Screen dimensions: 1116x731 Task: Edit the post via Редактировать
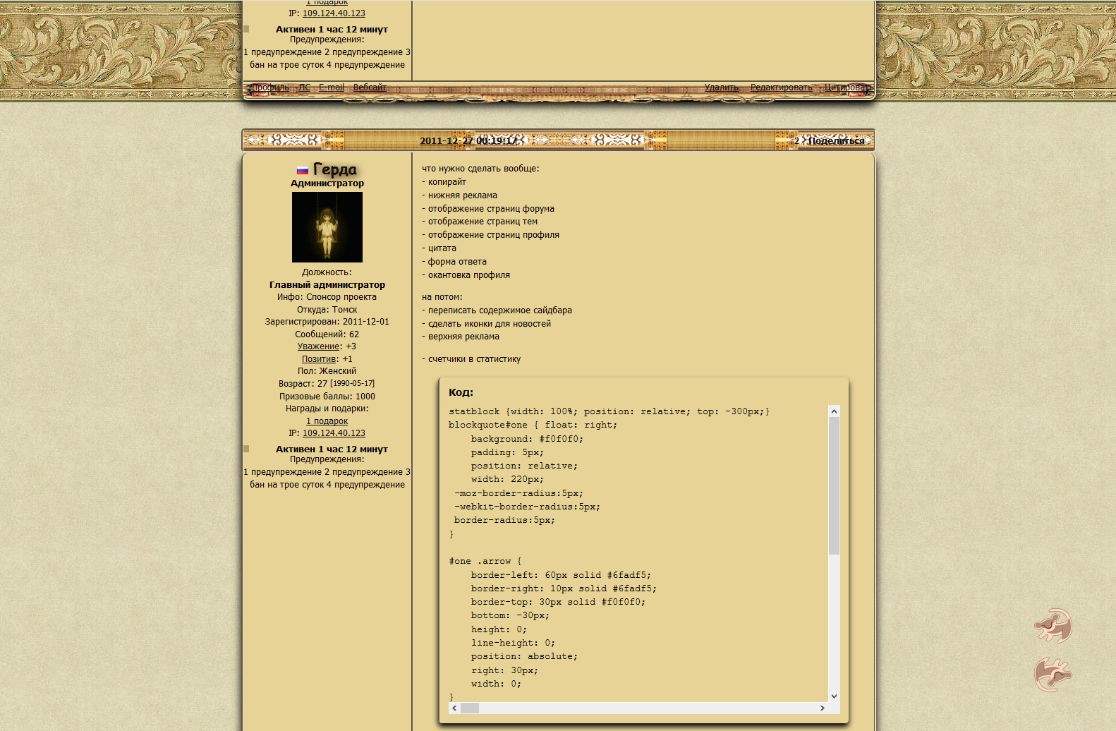tap(781, 87)
